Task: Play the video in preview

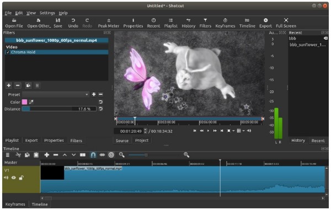Action: [208, 131]
